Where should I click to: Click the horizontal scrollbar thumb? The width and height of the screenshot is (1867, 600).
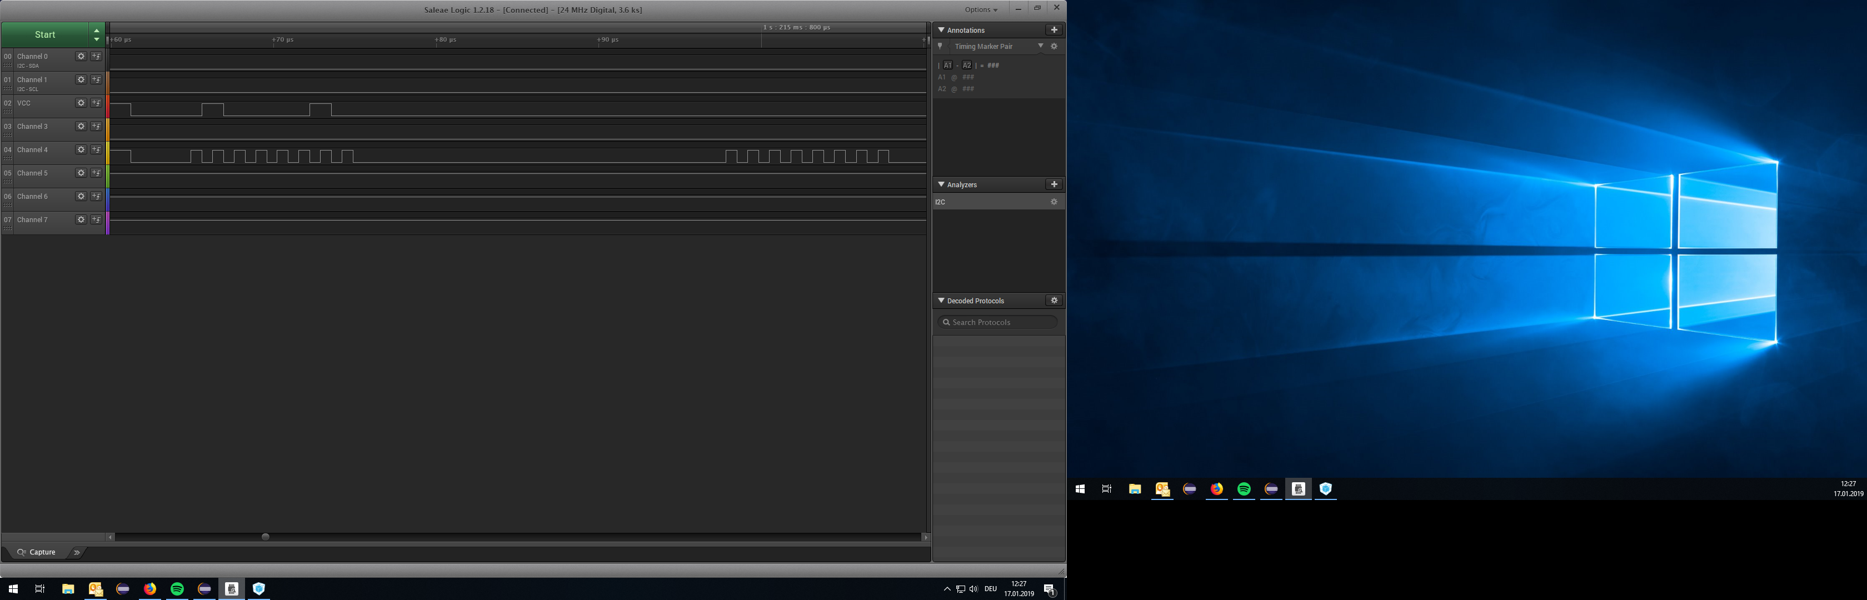[x=265, y=537]
